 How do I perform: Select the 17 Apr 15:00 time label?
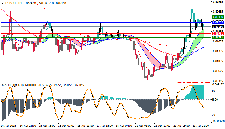tap(105, 126)
